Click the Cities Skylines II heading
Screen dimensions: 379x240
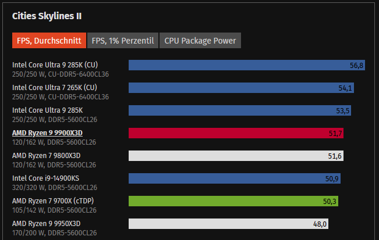[47, 16]
